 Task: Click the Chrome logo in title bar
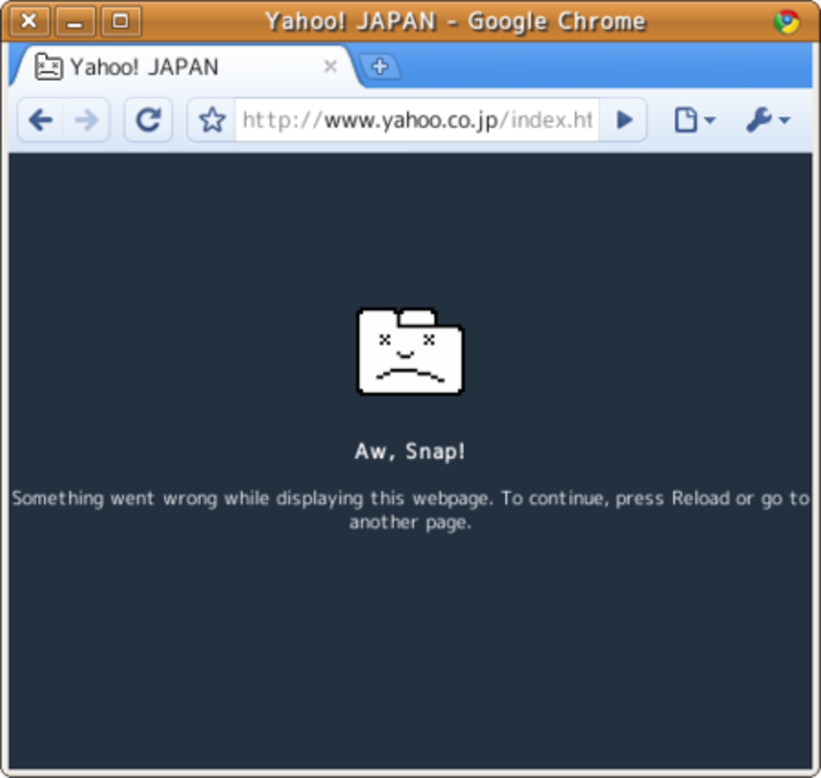coord(786,21)
